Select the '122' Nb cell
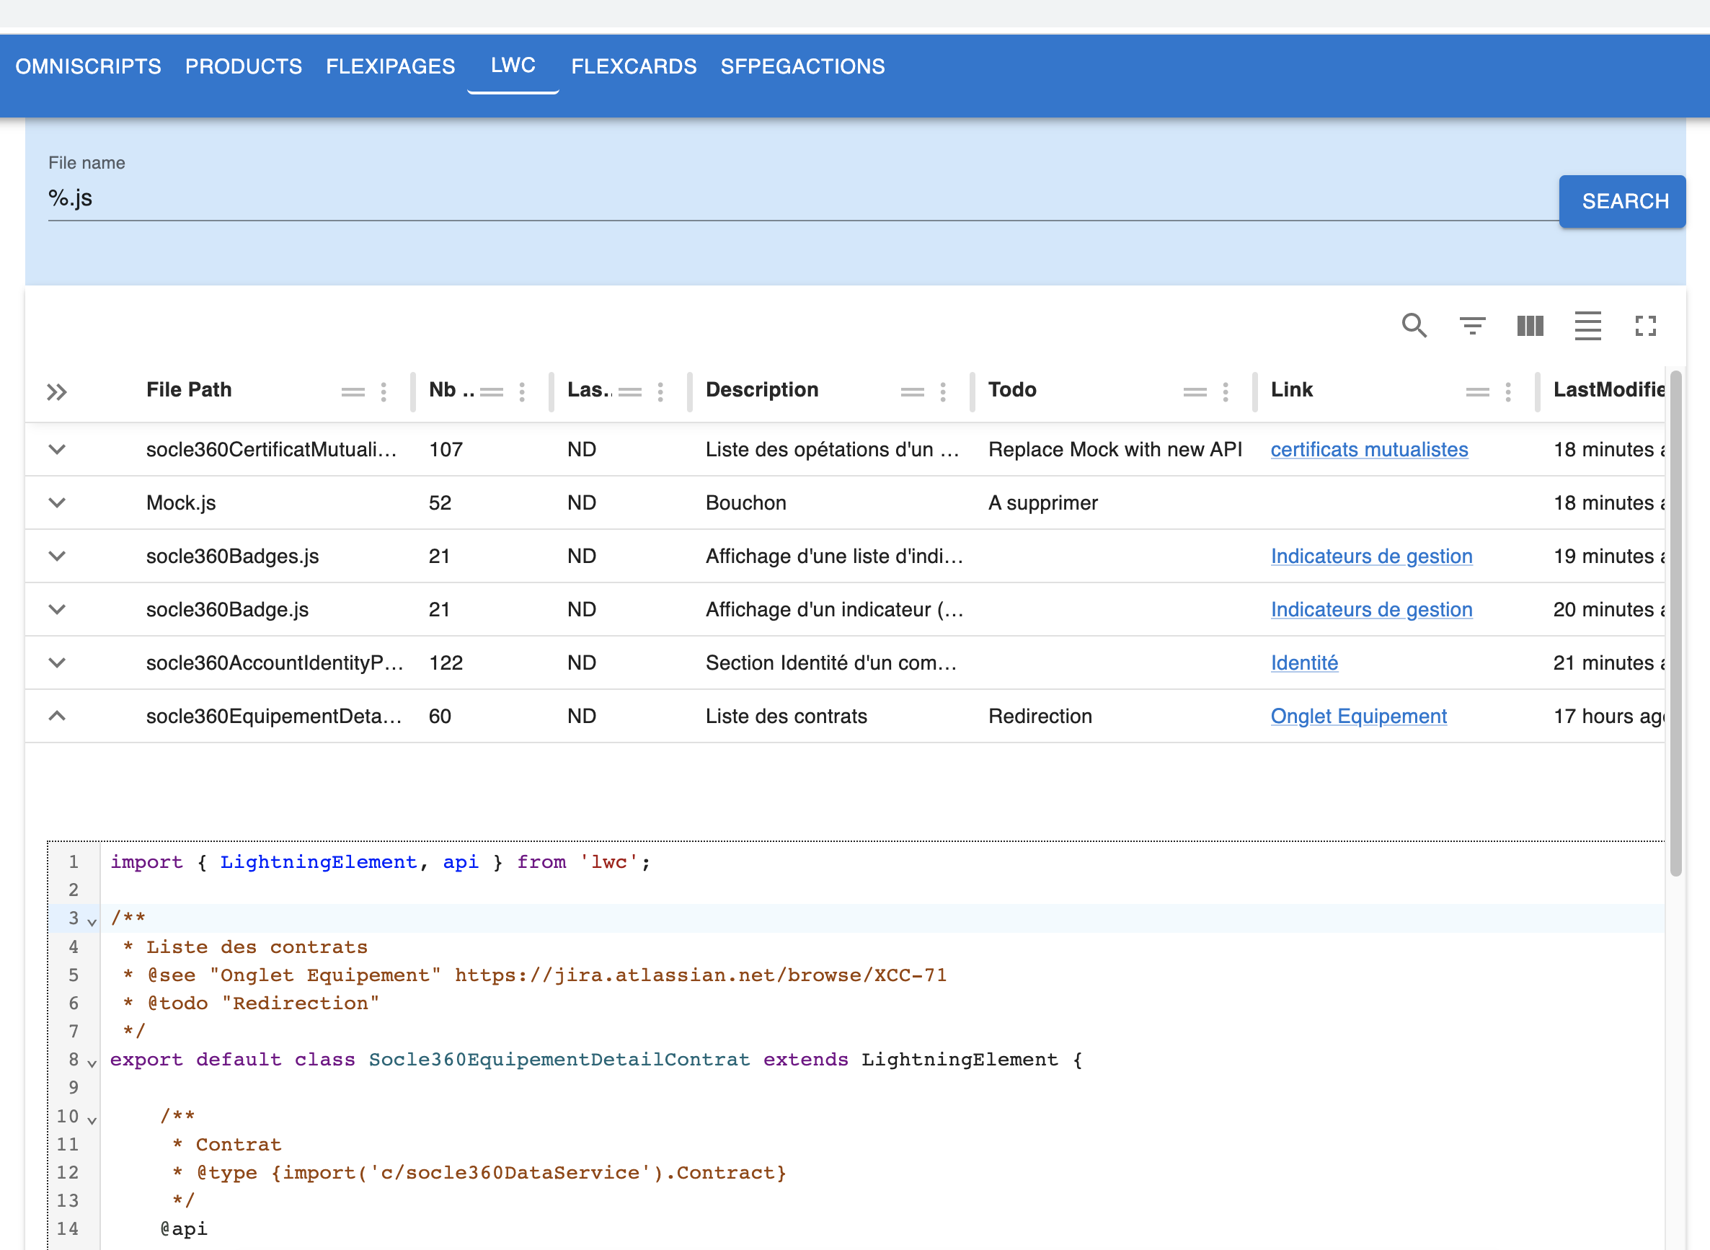The height and width of the screenshot is (1250, 1710). coord(446,662)
